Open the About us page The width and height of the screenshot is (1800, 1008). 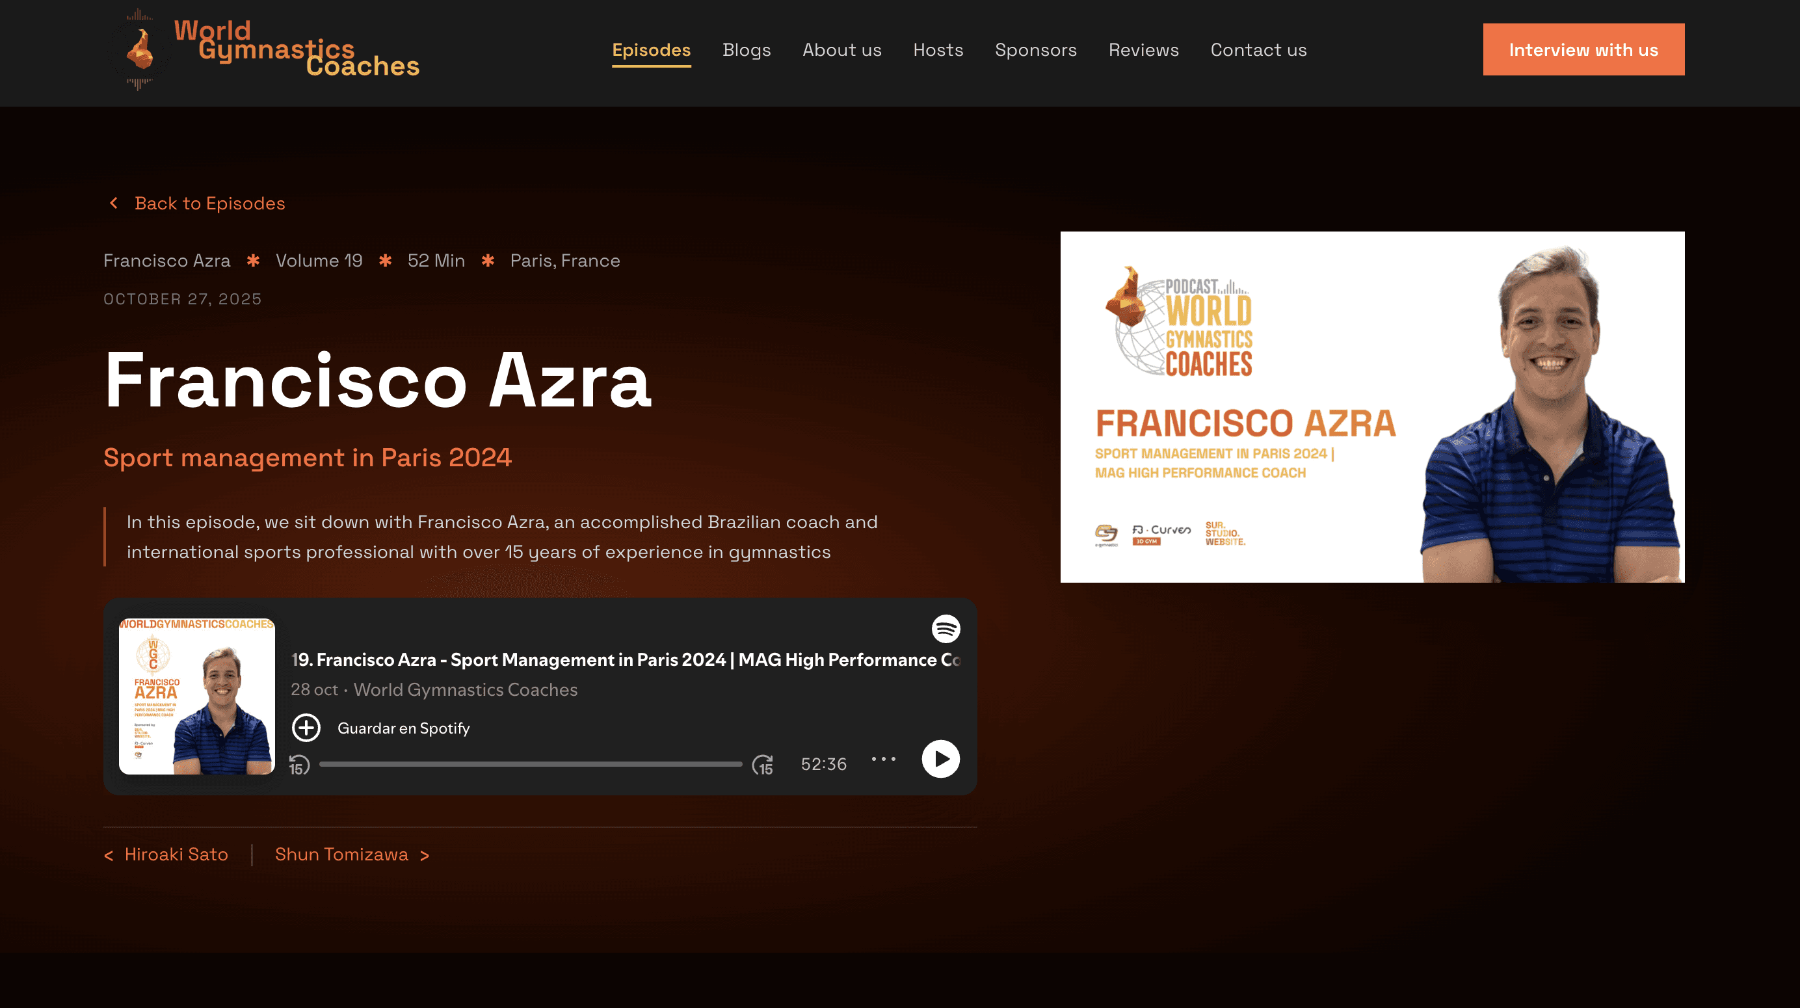(x=841, y=50)
